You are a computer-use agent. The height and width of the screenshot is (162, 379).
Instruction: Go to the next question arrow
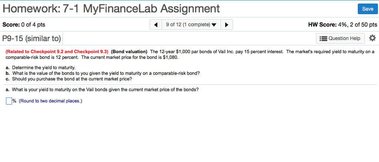pos(227,25)
